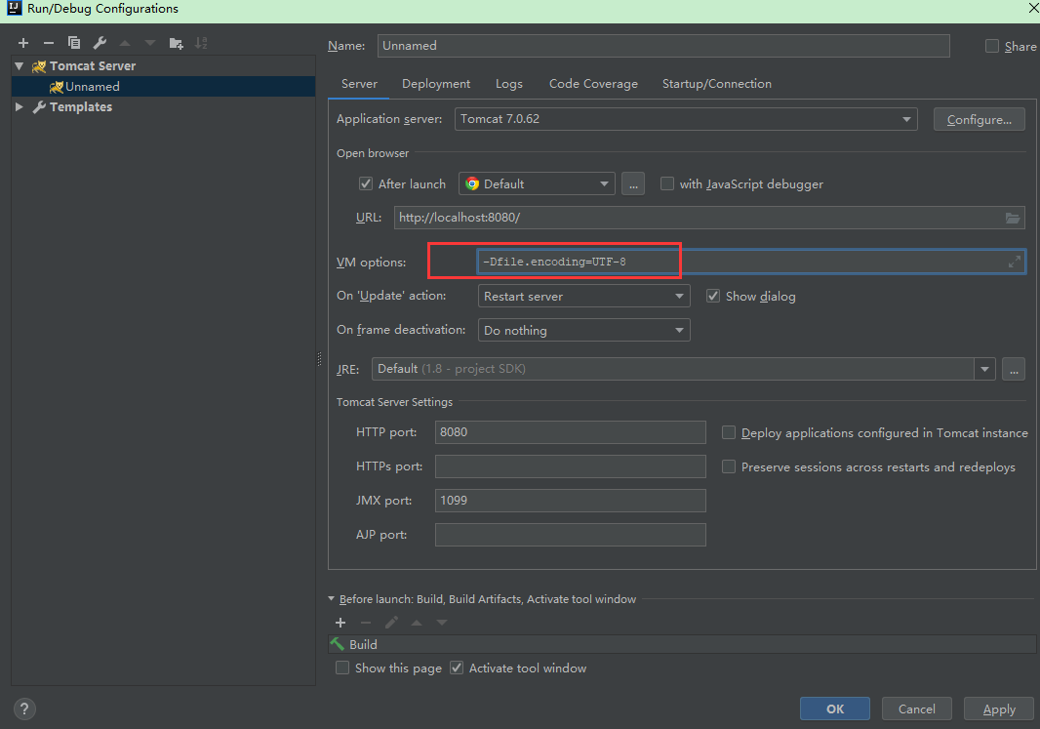The height and width of the screenshot is (729, 1040).
Task: Collapse the Before launch section
Action: 332,598
